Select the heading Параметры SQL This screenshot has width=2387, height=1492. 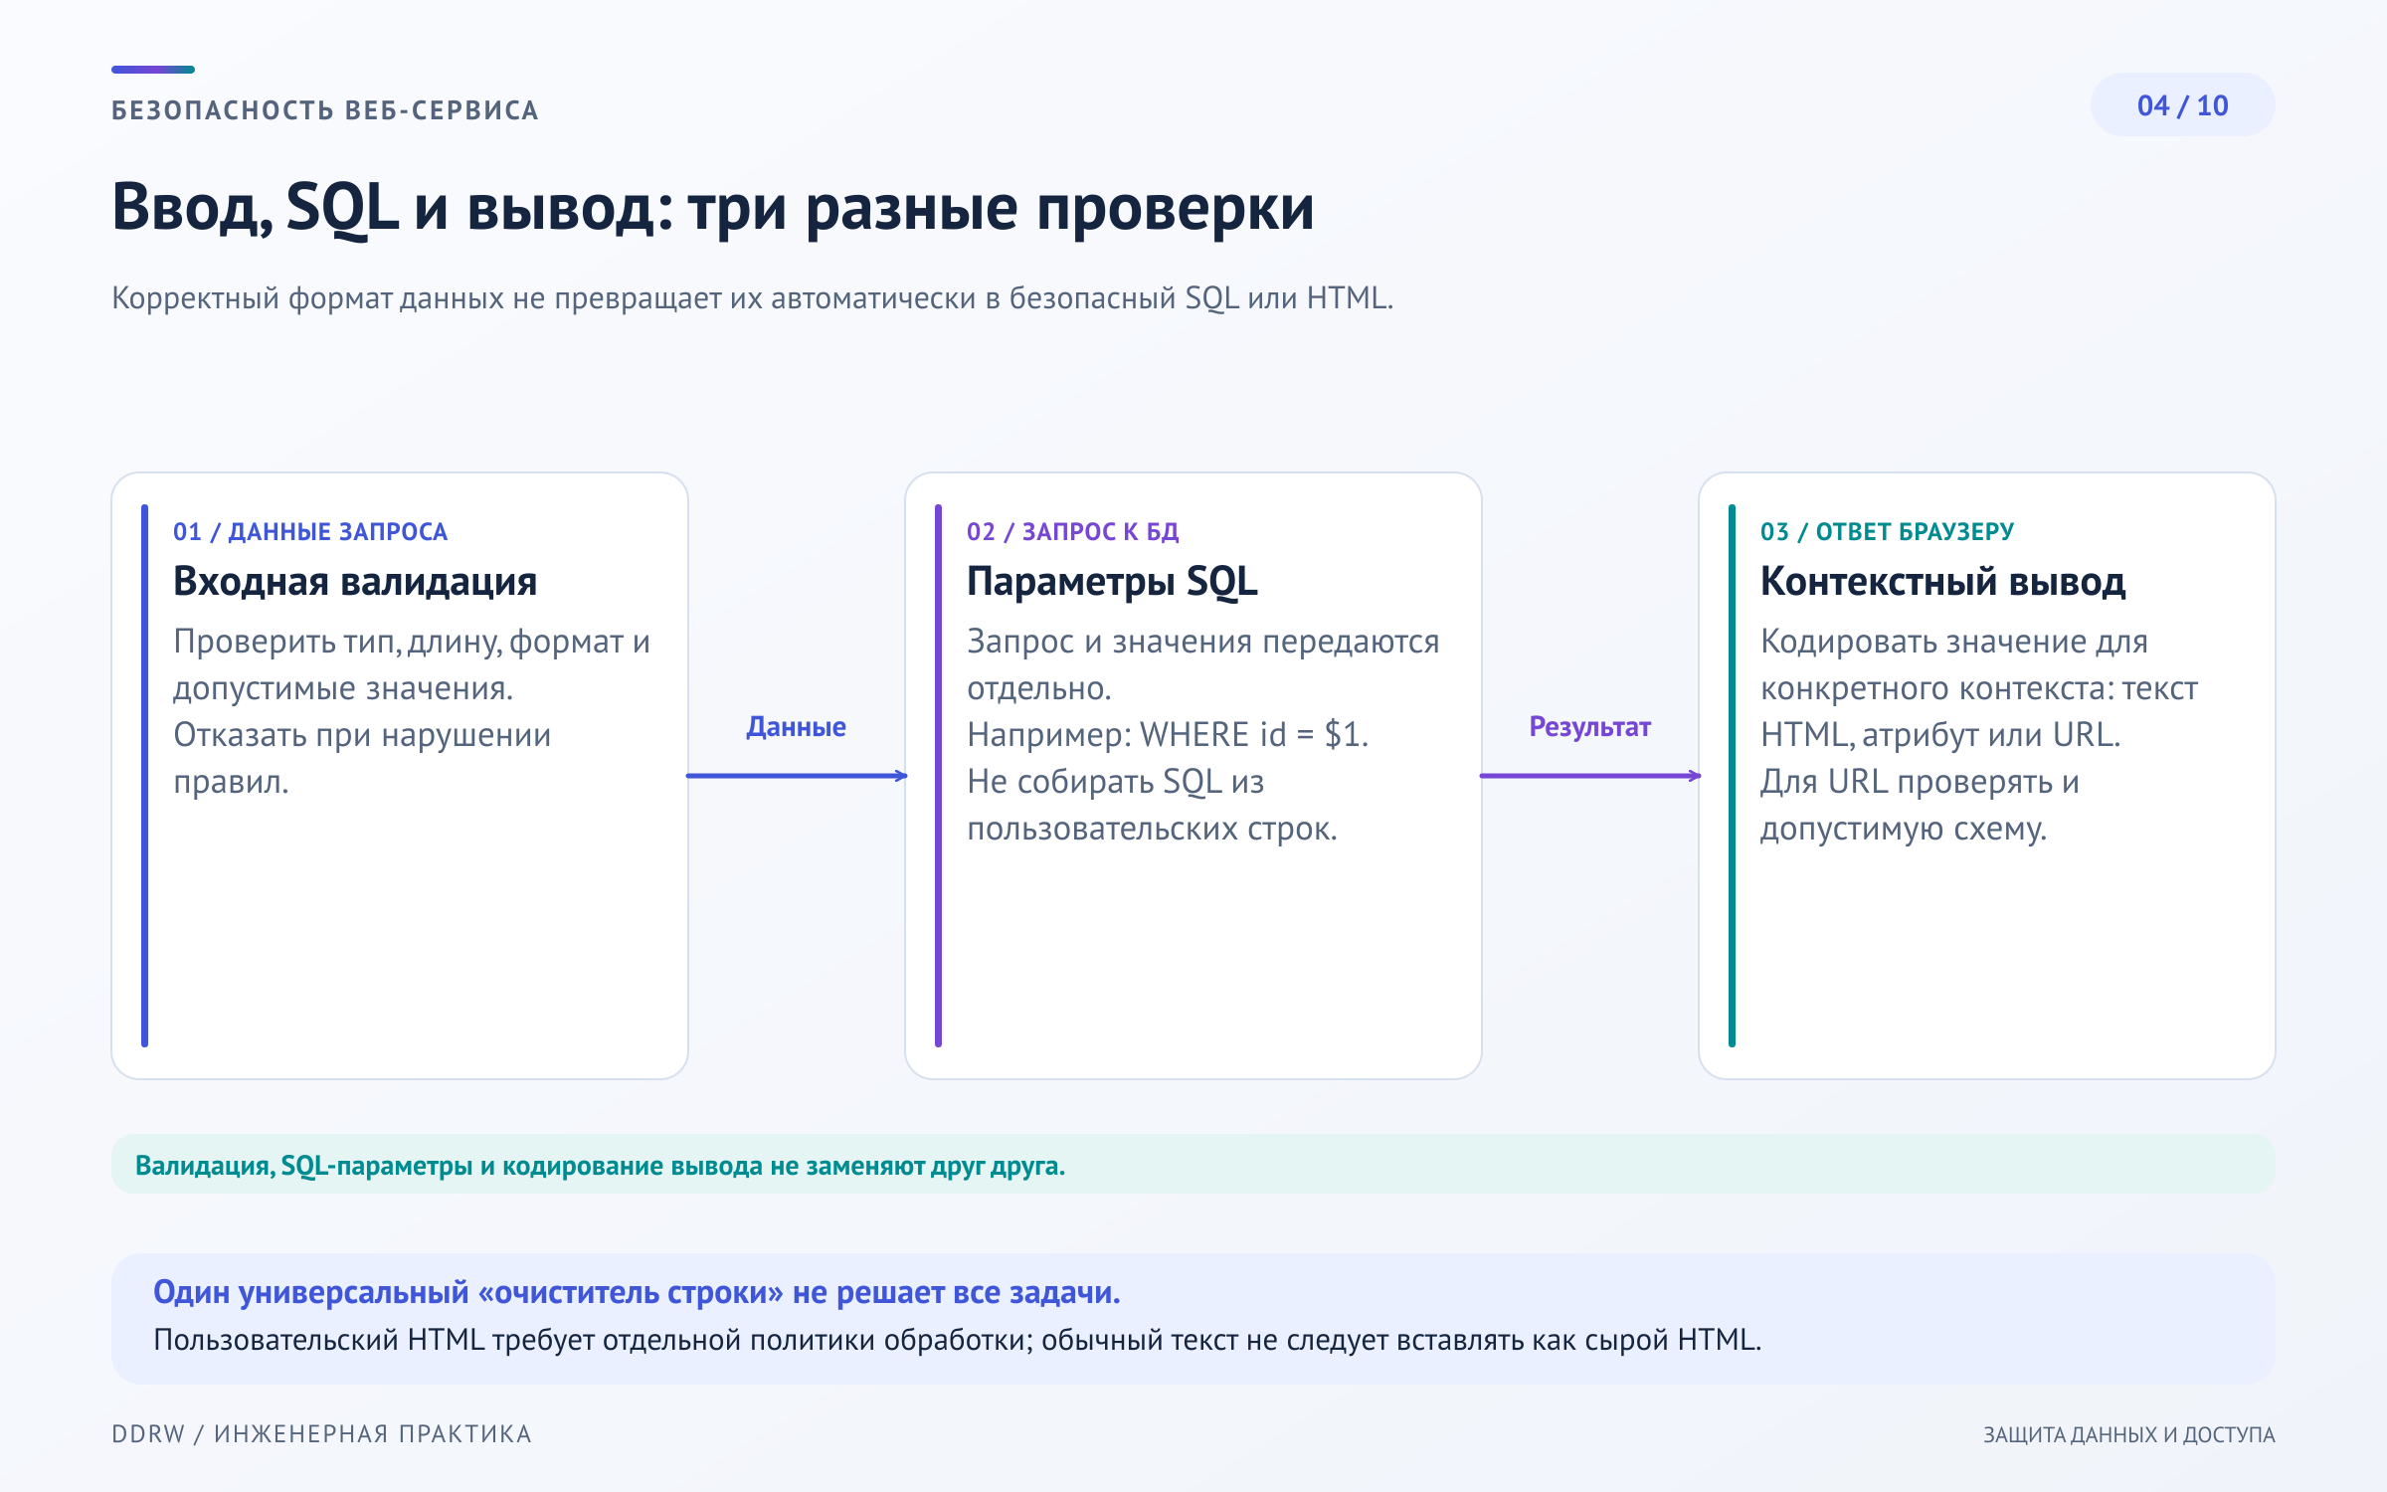tap(1112, 582)
